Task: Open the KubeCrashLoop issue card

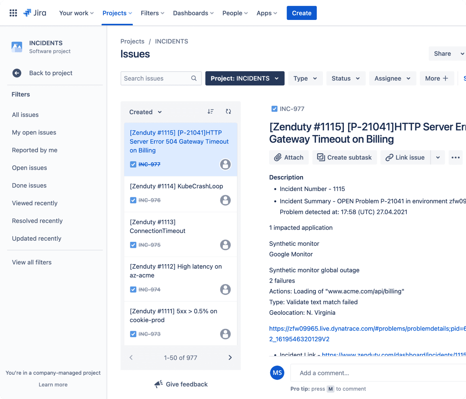Action: [x=181, y=194]
